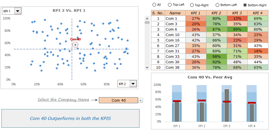
Task: Open the KPI 2 axis dropdown
Action: click(133, 84)
